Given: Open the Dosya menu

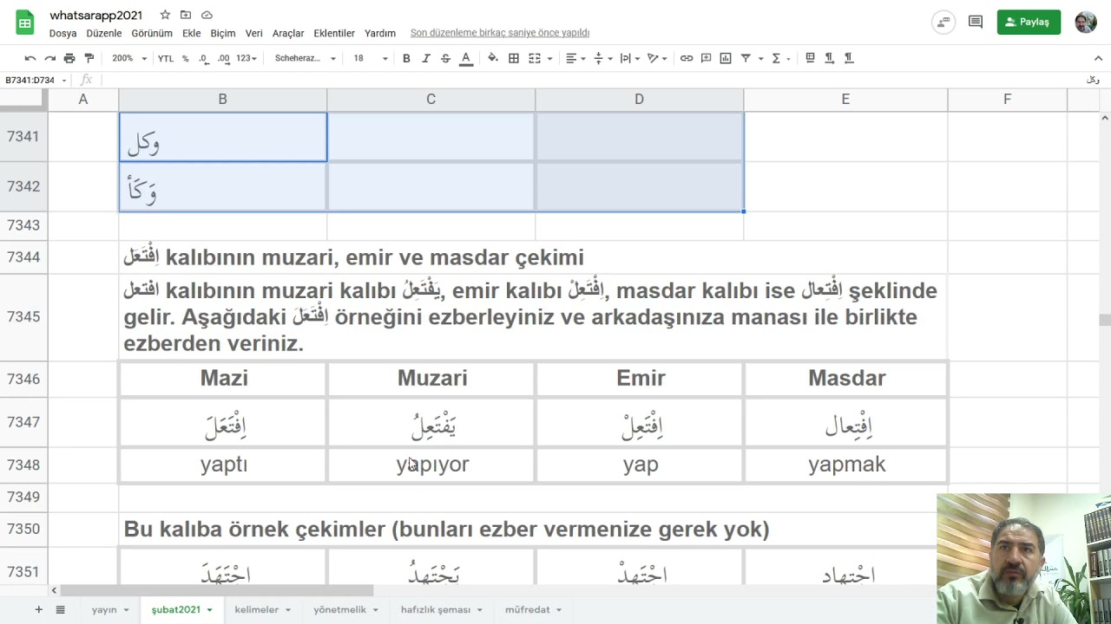Looking at the screenshot, I should click(x=62, y=33).
